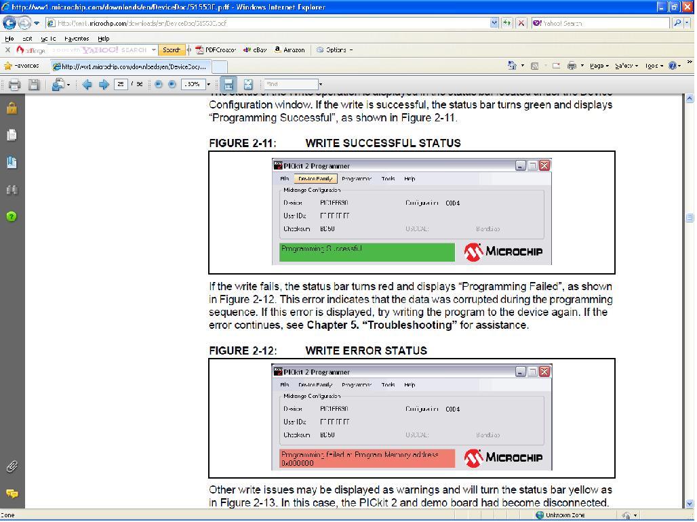This screenshot has height=522, width=697.
Task: Open the Tools command bar menu
Action: click(x=654, y=66)
